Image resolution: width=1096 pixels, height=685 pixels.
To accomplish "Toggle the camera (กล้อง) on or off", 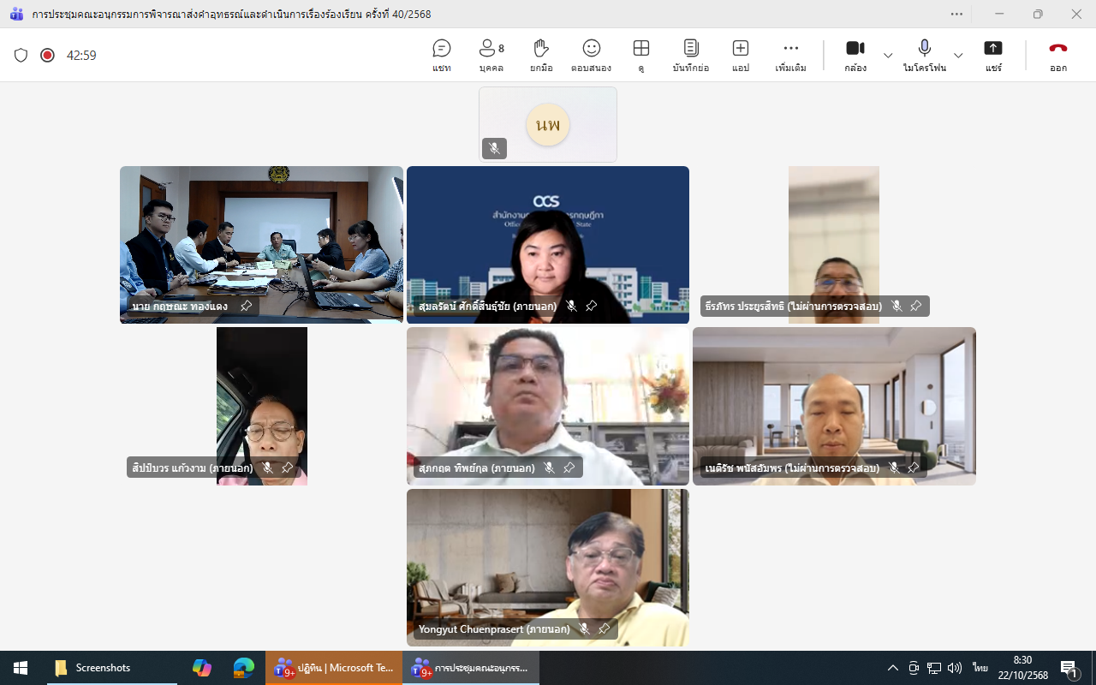I will 855,56.
